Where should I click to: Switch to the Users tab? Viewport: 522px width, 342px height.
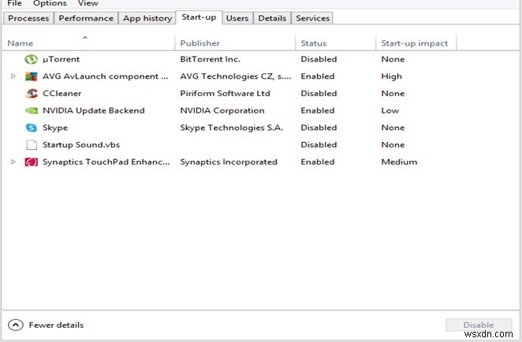tap(237, 18)
